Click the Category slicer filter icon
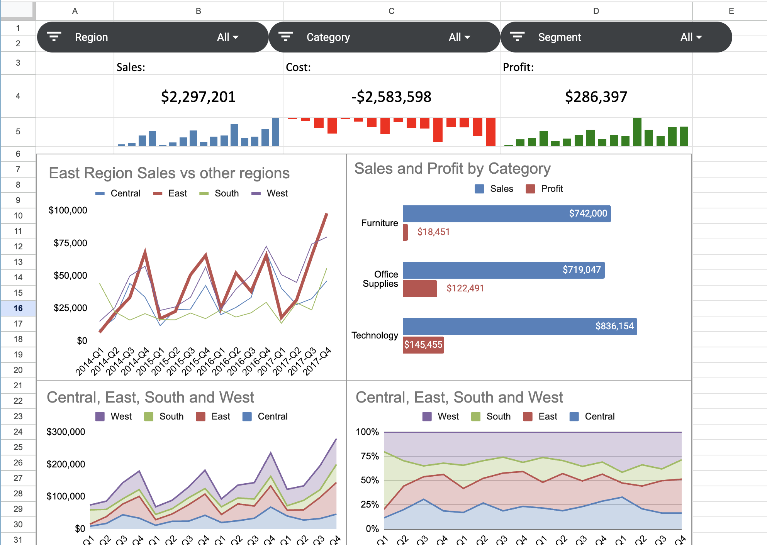 (x=285, y=37)
